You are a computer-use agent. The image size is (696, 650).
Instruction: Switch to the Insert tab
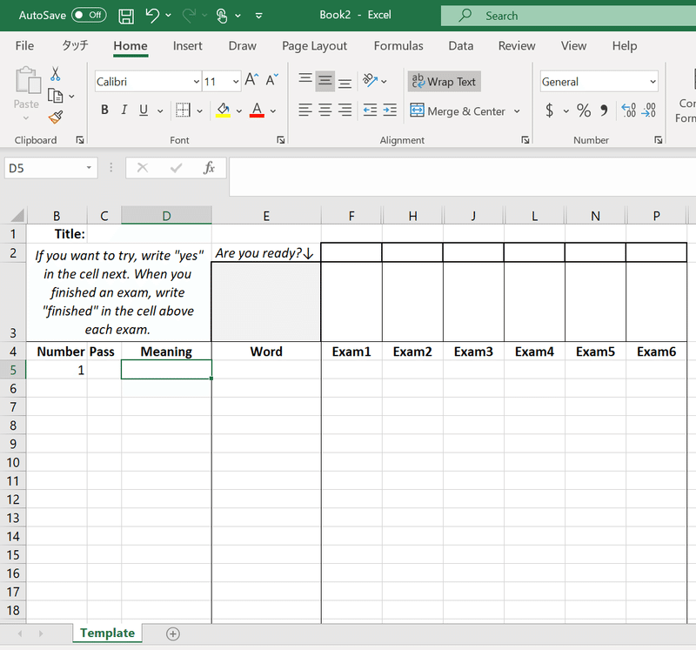pos(187,46)
